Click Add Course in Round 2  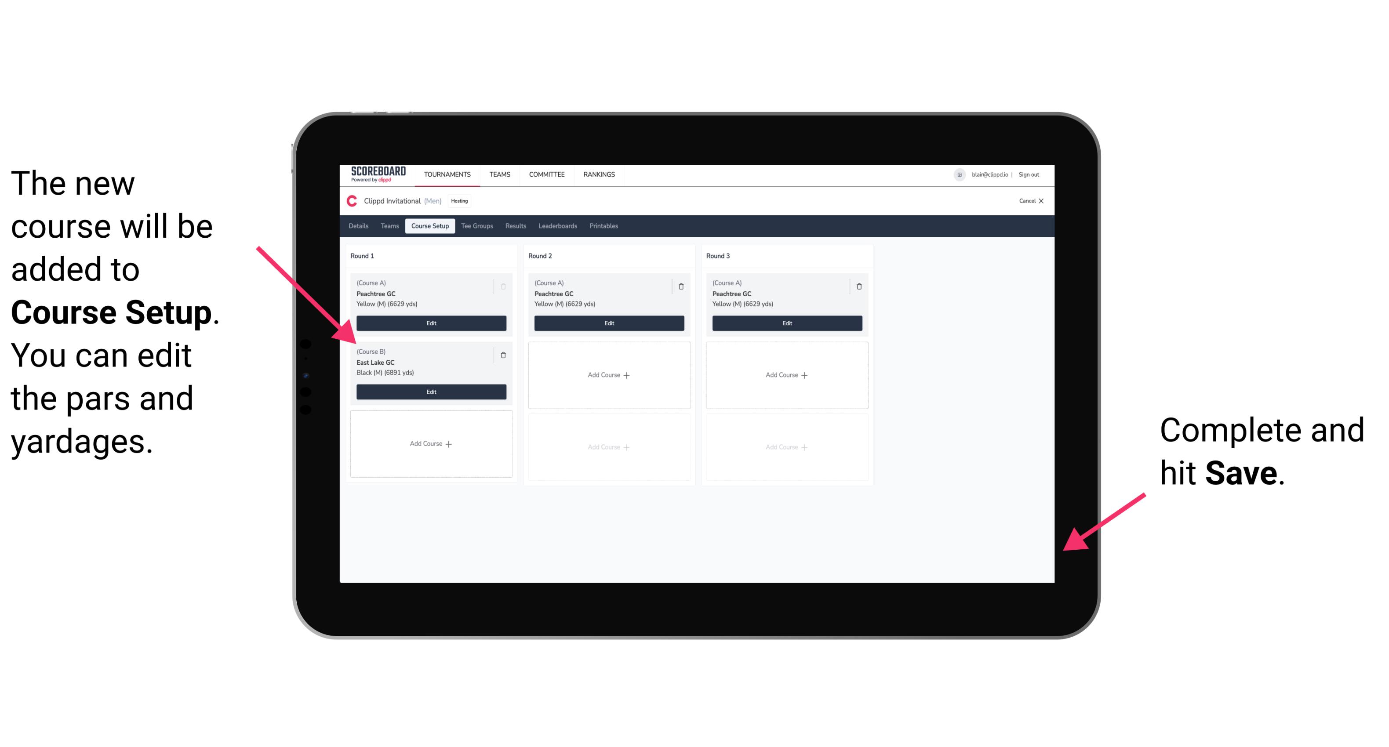click(607, 374)
